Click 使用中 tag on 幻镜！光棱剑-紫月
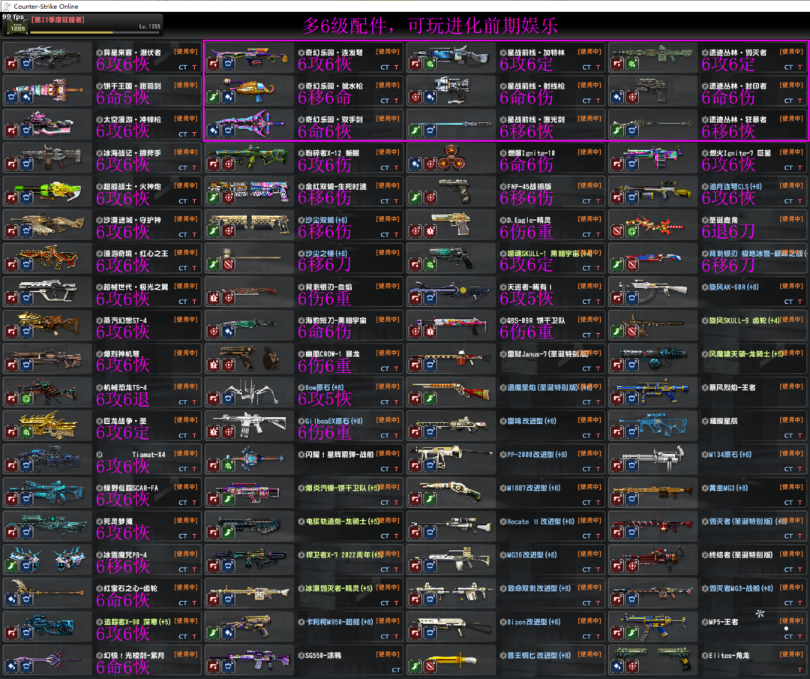The width and height of the screenshot is (810, 679). [x=186, y=654]
